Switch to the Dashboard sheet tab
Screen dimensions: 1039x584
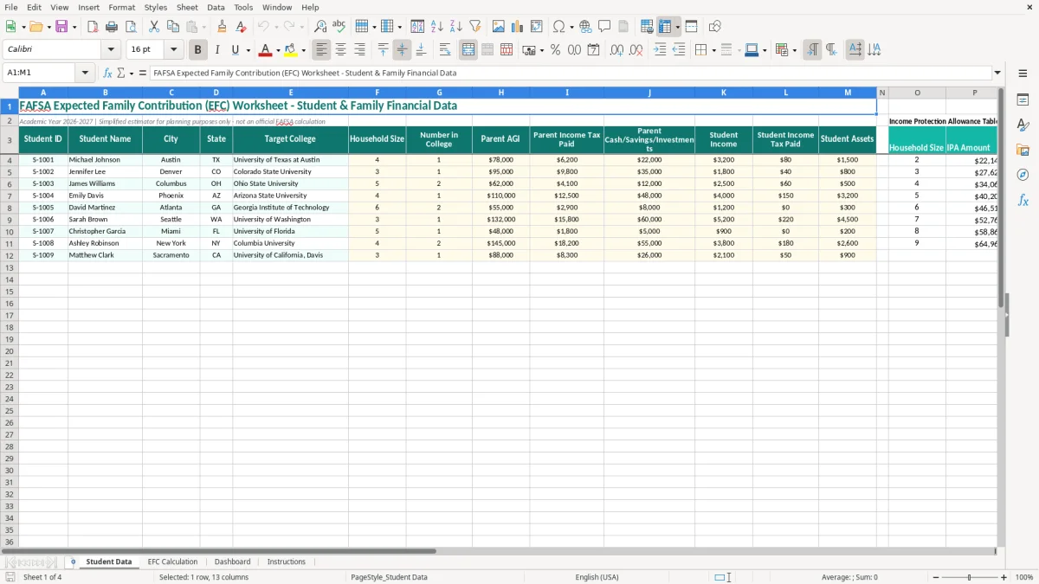233,562
